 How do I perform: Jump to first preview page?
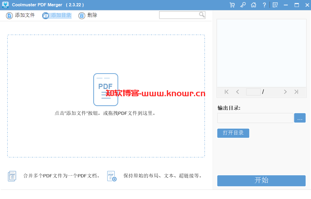[227, 92]
